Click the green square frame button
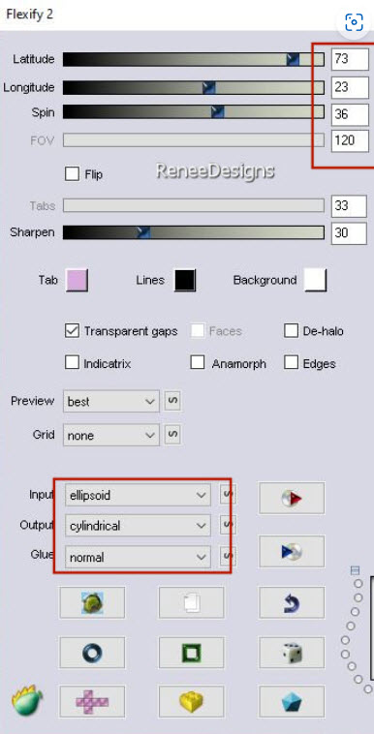The image size is (374, 734). tap(191, 653)
